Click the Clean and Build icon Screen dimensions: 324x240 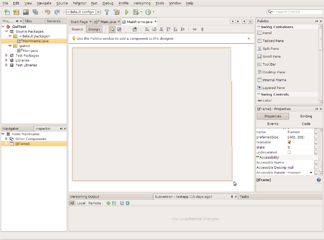pos(117,12)
